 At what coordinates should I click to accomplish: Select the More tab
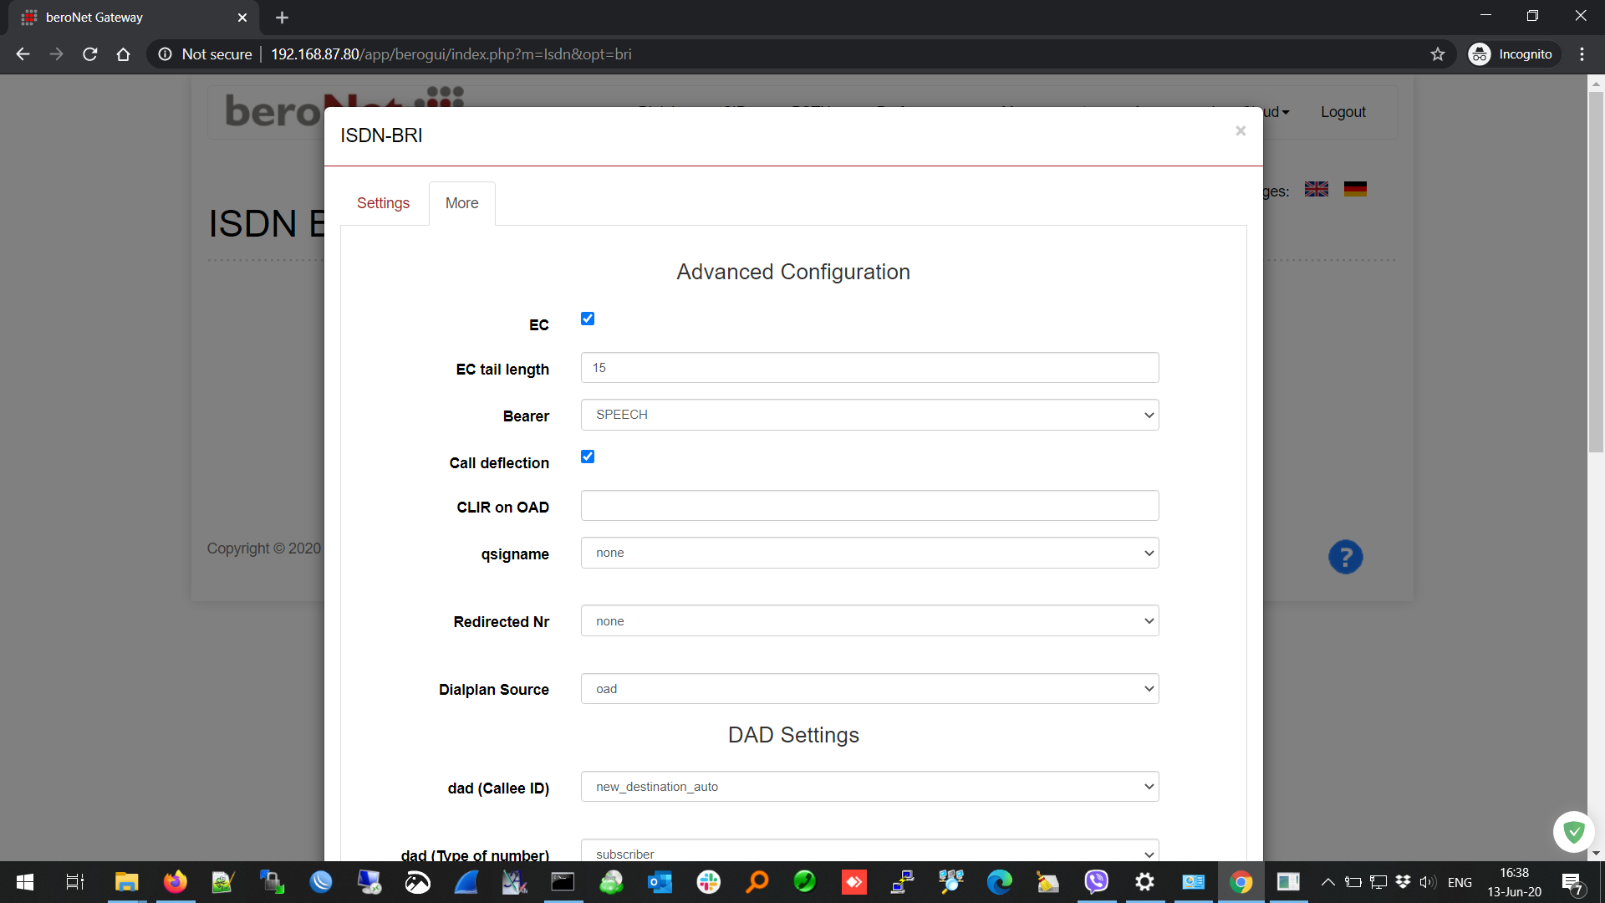tap(461, 203)
